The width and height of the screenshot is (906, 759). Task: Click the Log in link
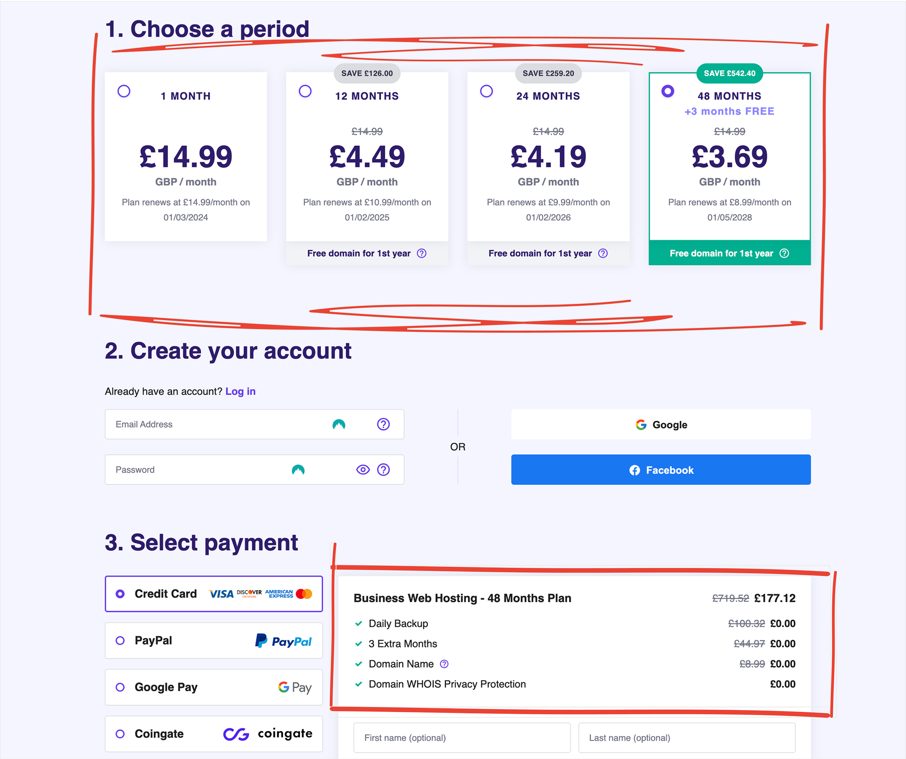[x=240, y=391]
